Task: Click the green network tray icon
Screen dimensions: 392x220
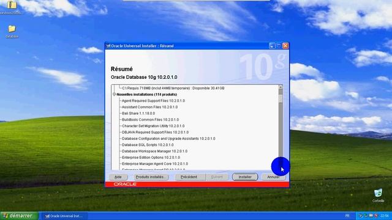Action: coord(366,216)
